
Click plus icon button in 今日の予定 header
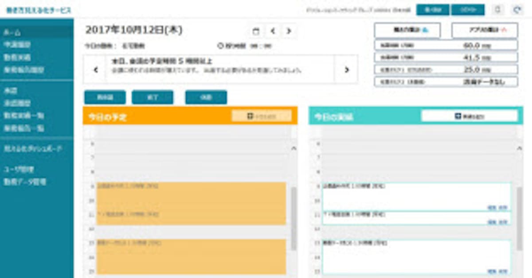point(262,116)
